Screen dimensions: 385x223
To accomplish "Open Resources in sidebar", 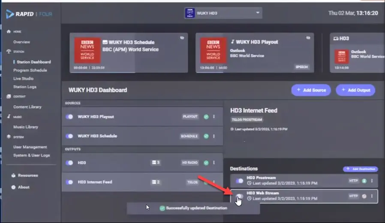I will pos(28,175).
